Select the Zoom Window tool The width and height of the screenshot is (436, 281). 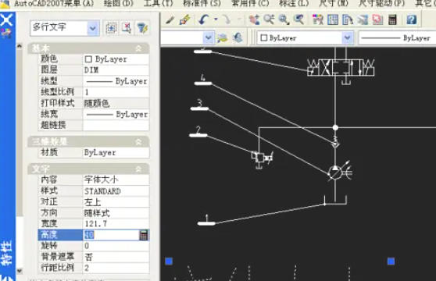coord(284,20)
